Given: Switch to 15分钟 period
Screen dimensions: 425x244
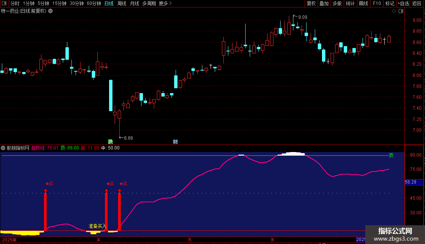Looking at the screenshot, I should [x=59, y=3].
